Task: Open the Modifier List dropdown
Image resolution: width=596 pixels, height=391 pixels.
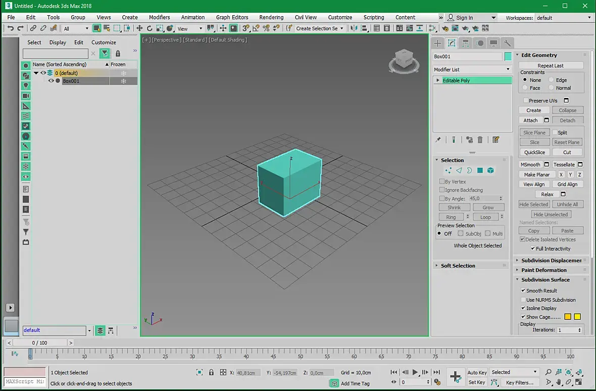Action: [x=472, y=69]
